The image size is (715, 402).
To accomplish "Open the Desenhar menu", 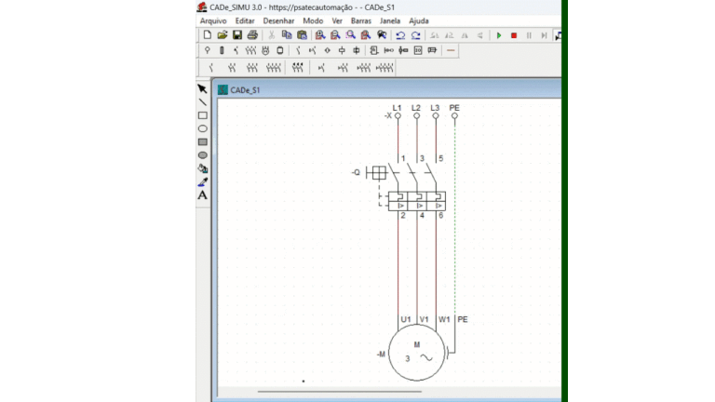I will tap(278, 21).
